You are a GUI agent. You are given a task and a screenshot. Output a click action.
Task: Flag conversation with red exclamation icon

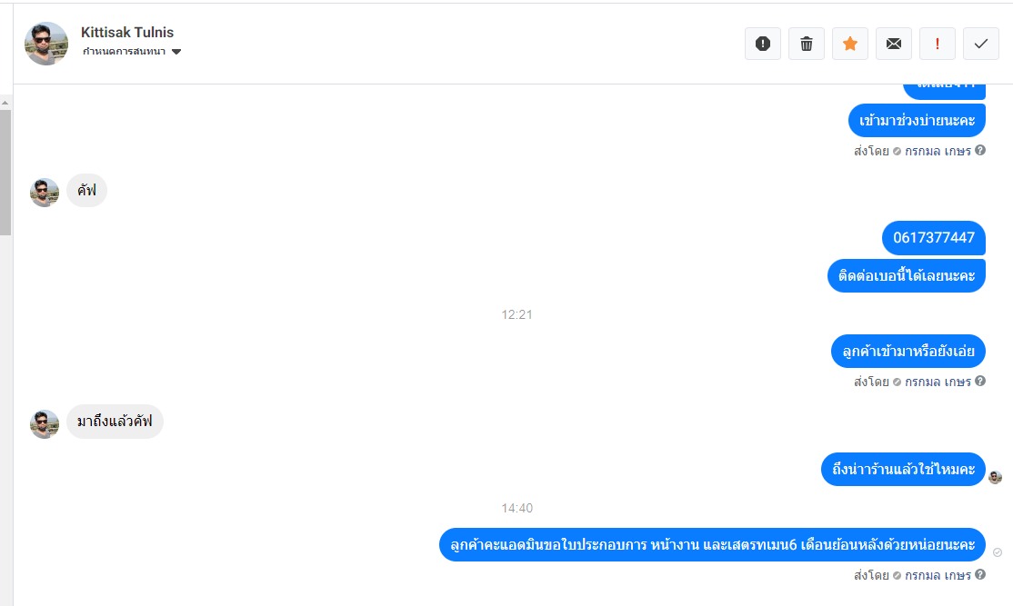click(x=938, y=44)
